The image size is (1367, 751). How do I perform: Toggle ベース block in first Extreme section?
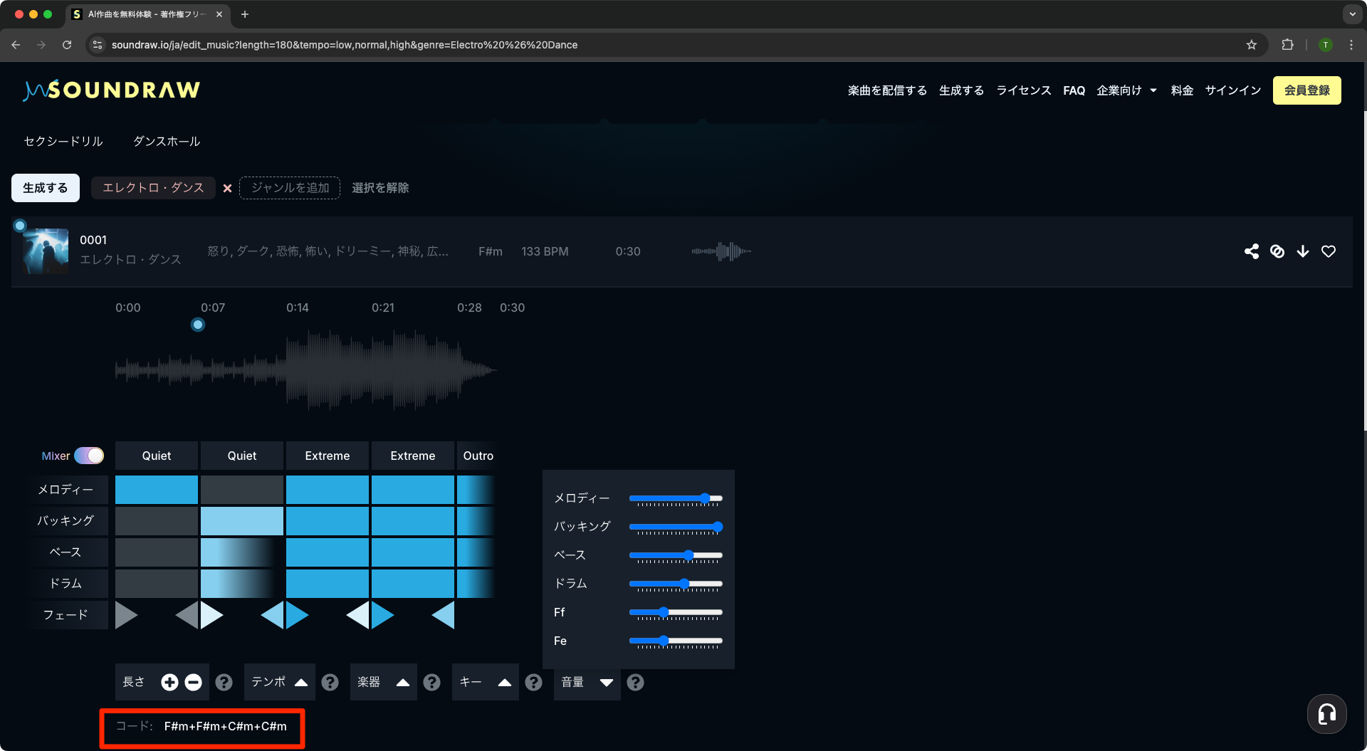coord(328,552)
